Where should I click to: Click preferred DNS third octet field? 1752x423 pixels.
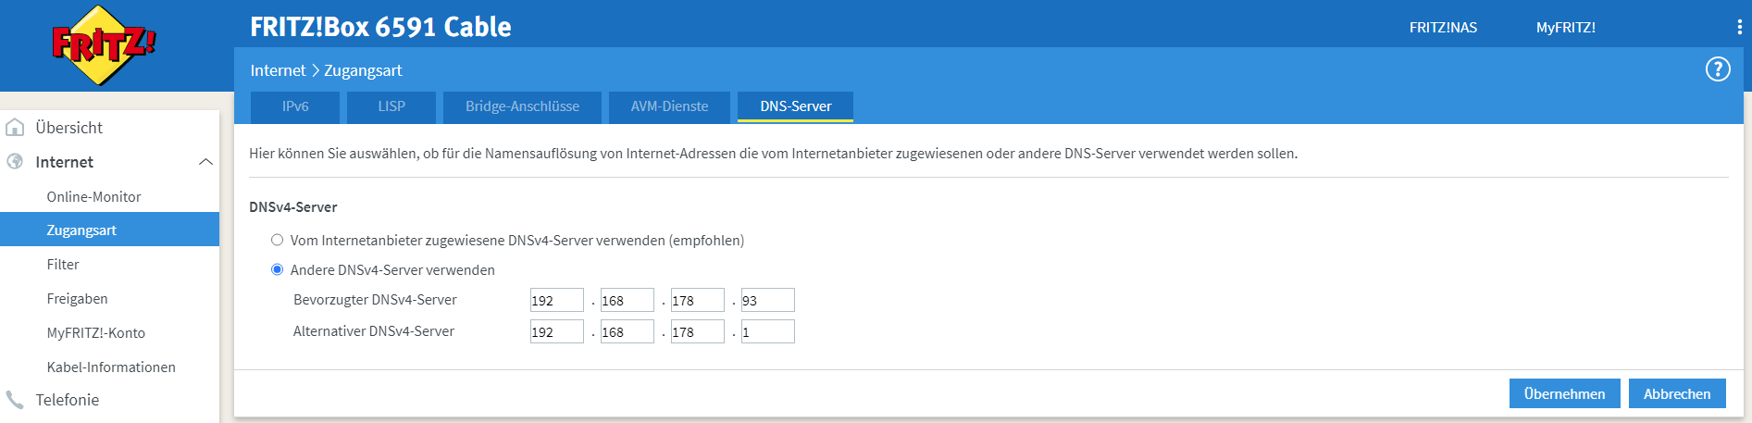click(698, 300)
